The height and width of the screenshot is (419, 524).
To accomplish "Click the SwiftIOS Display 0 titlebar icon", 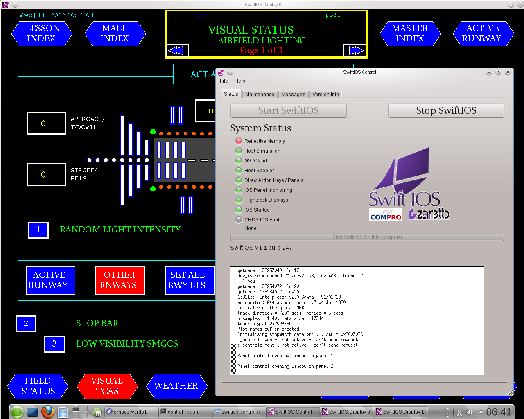I will pos(6,5).
